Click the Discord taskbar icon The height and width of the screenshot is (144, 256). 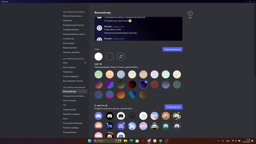click(149, 141)
